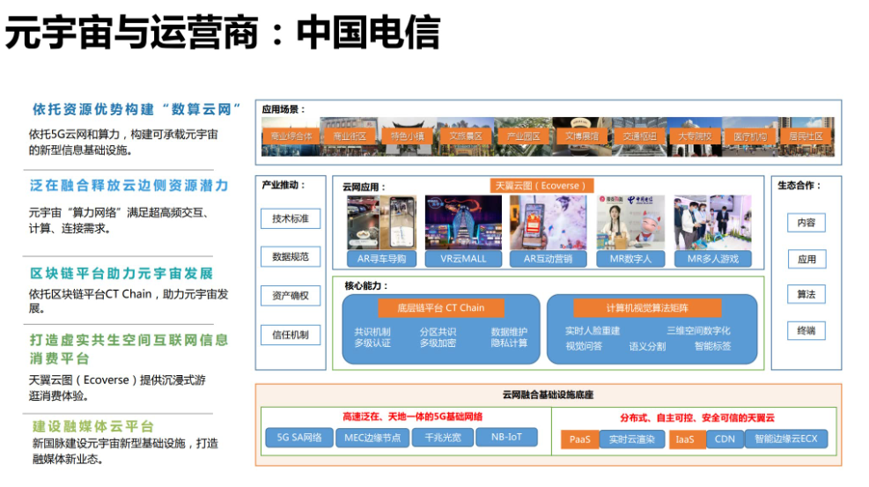The image size is (869, 487).
Task: Click heading 打造虚实共生空间互联网信息消费平台
Action: [129, 349]
